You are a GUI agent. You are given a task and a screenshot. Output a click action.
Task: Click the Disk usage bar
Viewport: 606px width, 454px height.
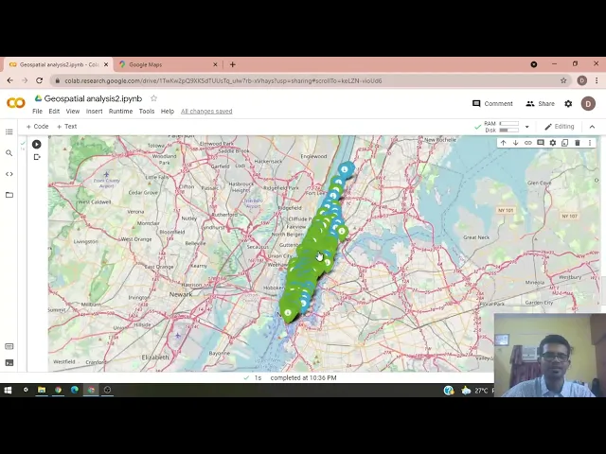tap(509, 131)
